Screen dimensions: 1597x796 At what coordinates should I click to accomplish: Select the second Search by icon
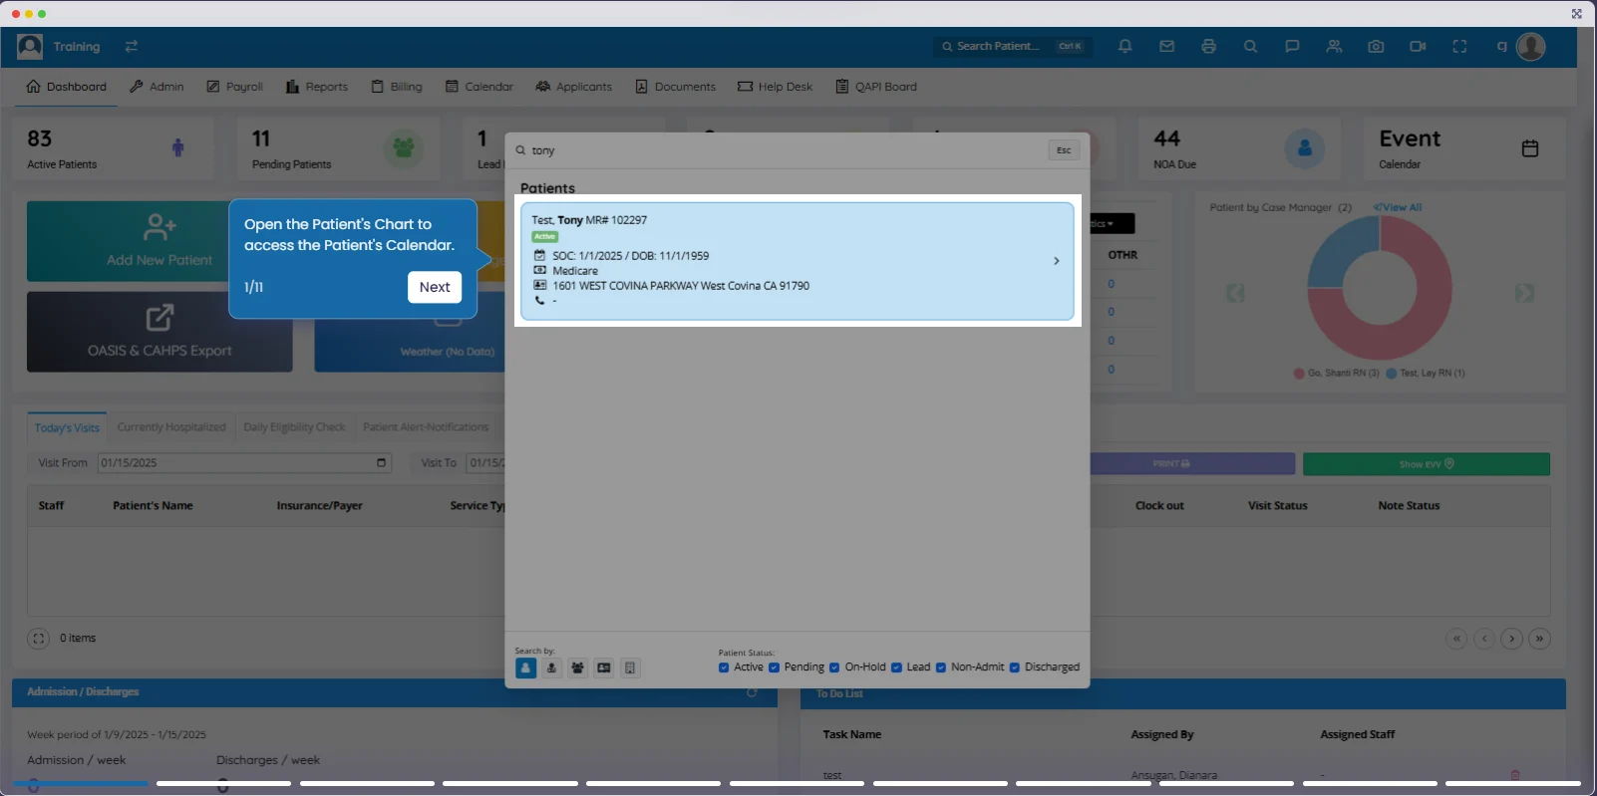551,668
